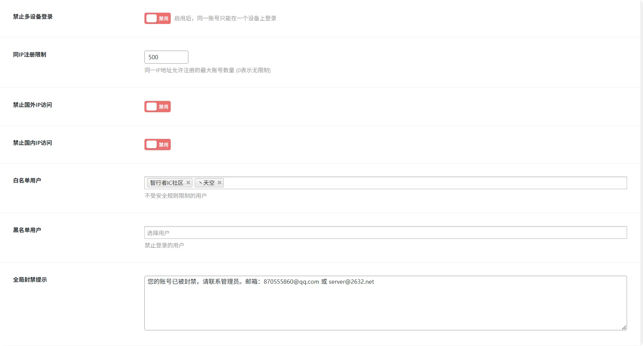Grab the textarea resize handle corner
643x346 pixels.
pyautogui.click(x=624, y=328)
